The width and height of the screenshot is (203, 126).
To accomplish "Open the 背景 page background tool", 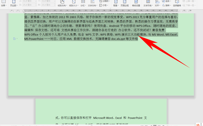I will point(116,3).
